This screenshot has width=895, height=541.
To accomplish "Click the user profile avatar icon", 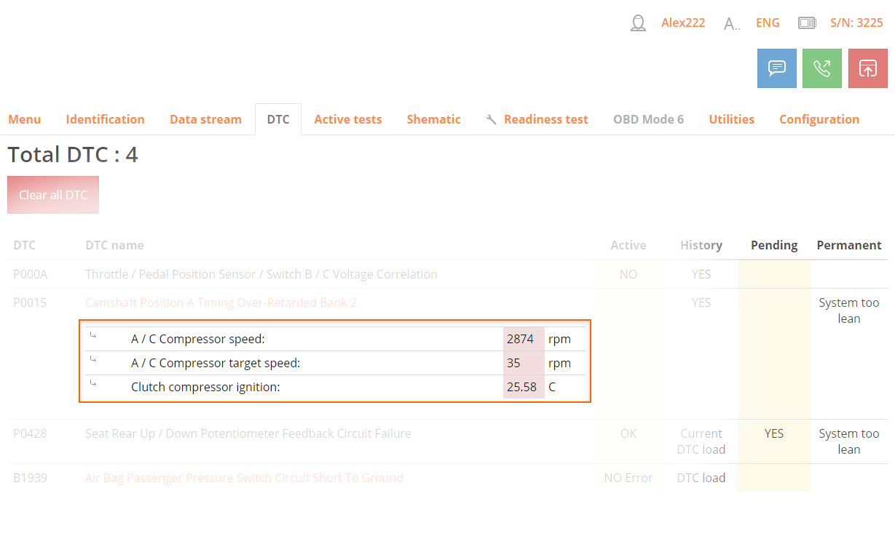I will point(638,23).
